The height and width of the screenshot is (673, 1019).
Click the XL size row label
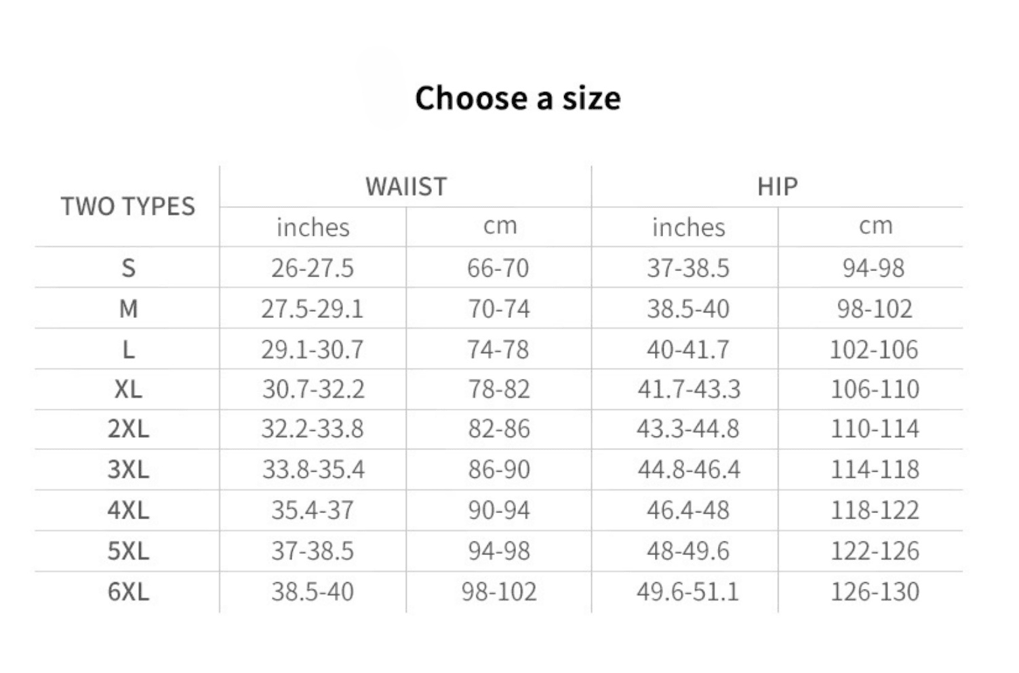coord(128,389)
